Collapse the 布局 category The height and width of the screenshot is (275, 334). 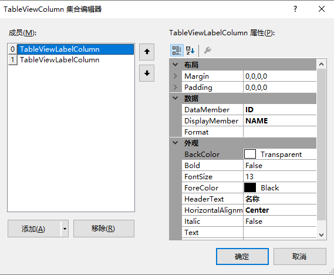(176, 65)
